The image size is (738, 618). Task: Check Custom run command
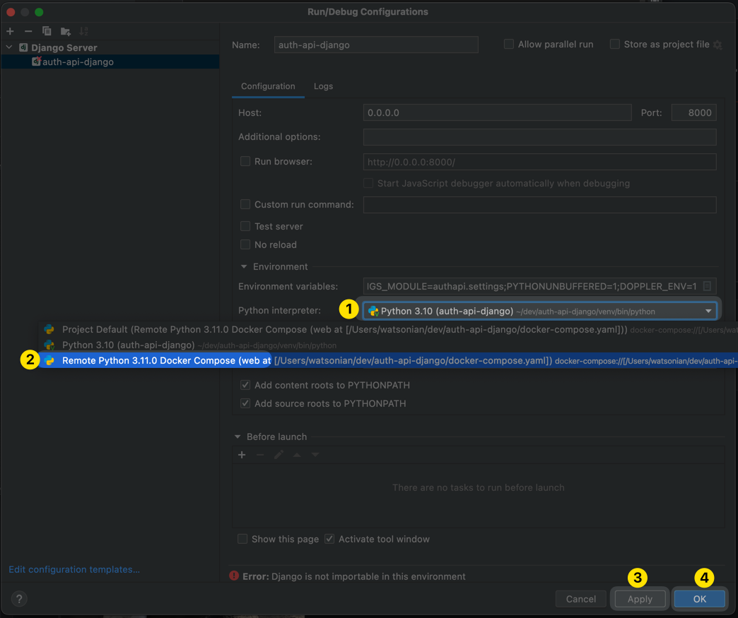[245, 204]
